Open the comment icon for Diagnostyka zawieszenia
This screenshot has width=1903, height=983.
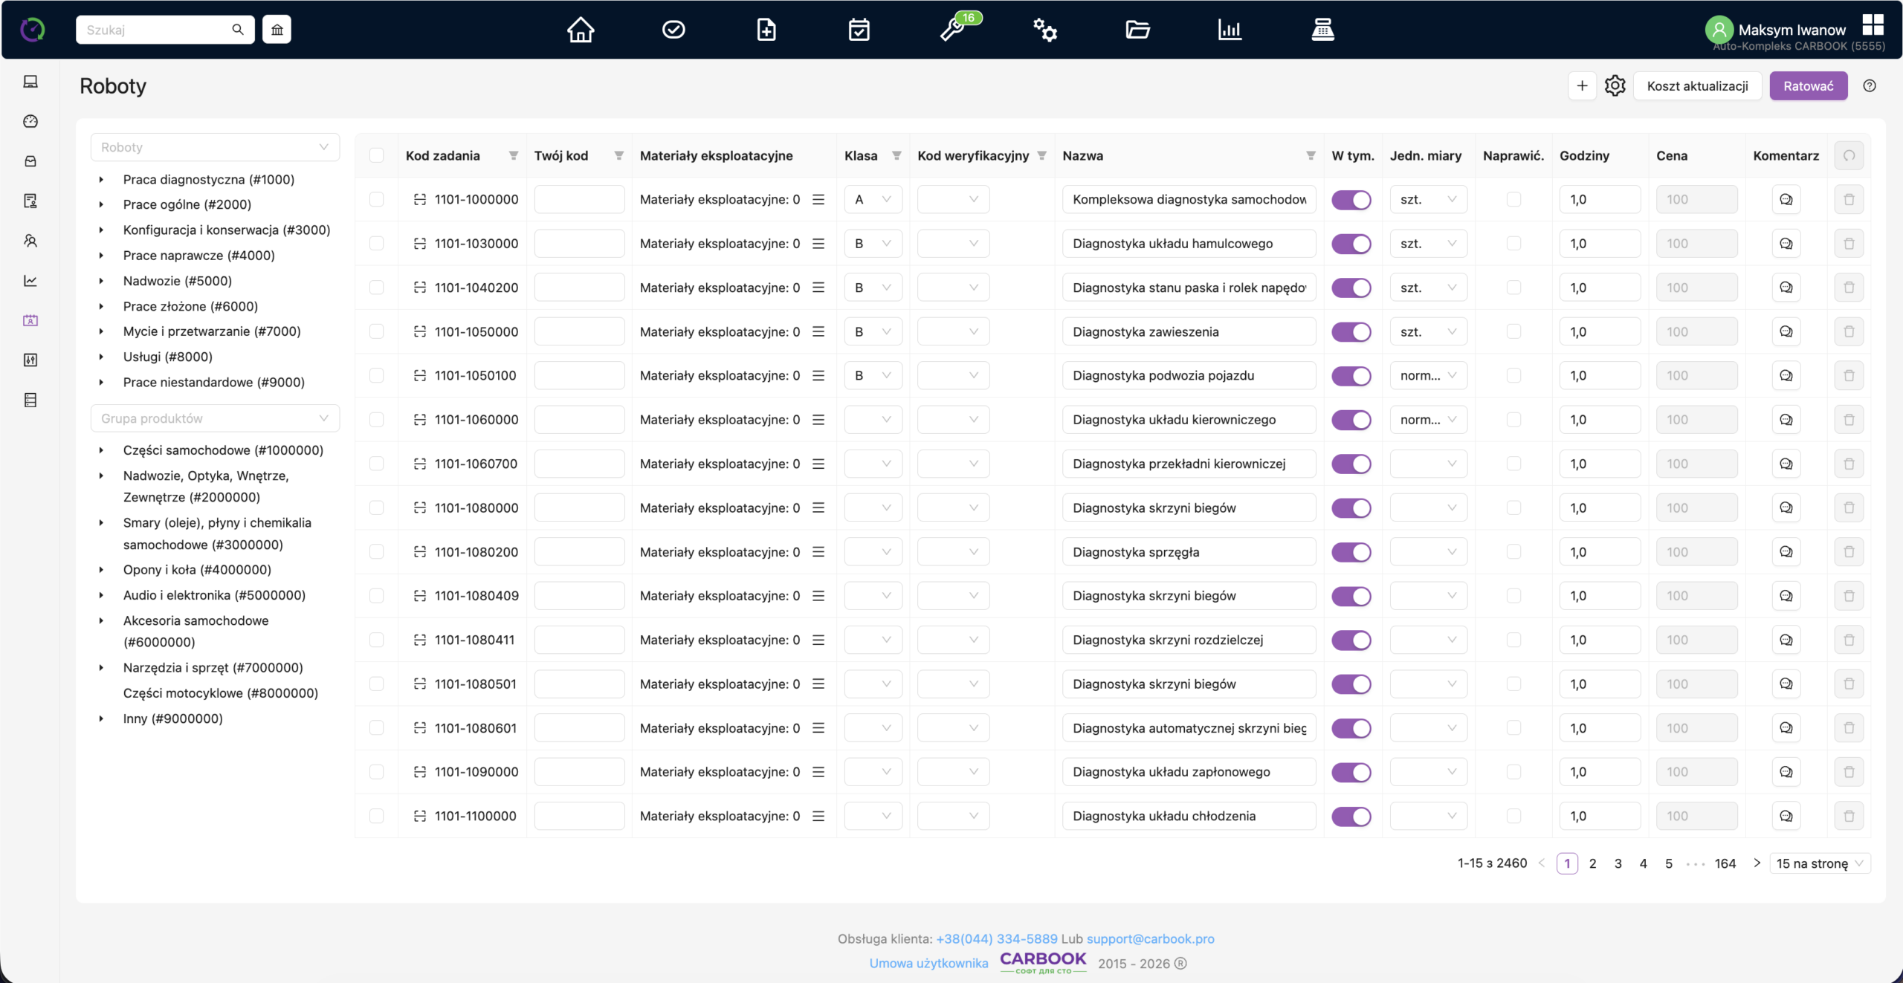click(1786, 331)
